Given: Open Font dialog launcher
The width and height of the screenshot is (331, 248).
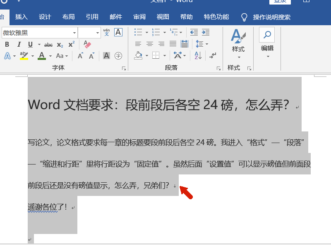Looking at the screenshot, I should [124, 68].
